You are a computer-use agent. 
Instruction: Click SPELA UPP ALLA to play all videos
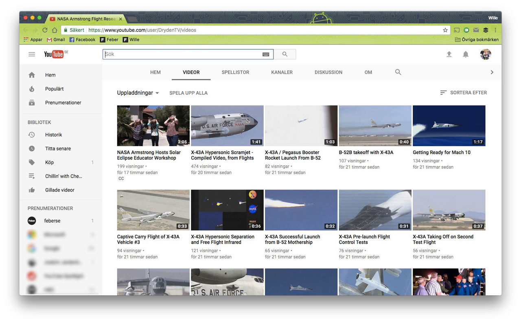click(188, 93)
